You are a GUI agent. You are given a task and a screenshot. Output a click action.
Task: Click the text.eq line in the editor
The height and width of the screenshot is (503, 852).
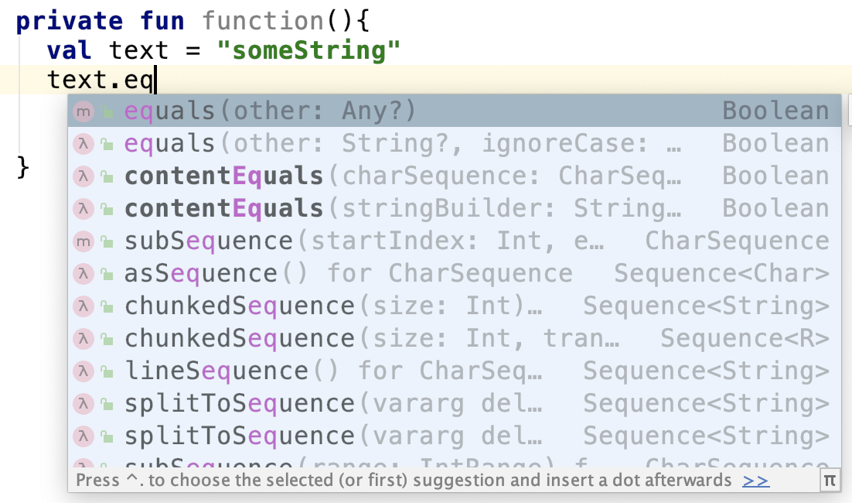(x=101, y=78)
